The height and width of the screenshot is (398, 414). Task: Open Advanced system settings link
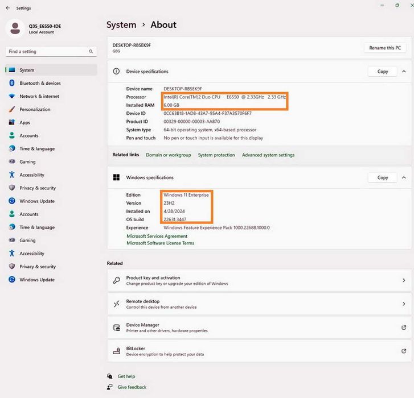pos(268,155)
